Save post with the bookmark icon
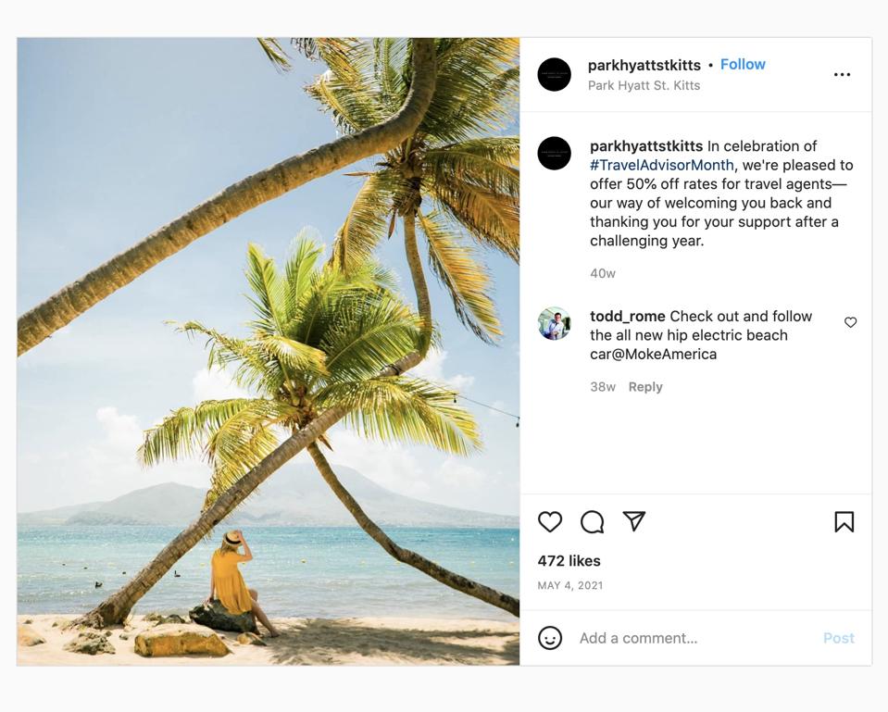 844,522
